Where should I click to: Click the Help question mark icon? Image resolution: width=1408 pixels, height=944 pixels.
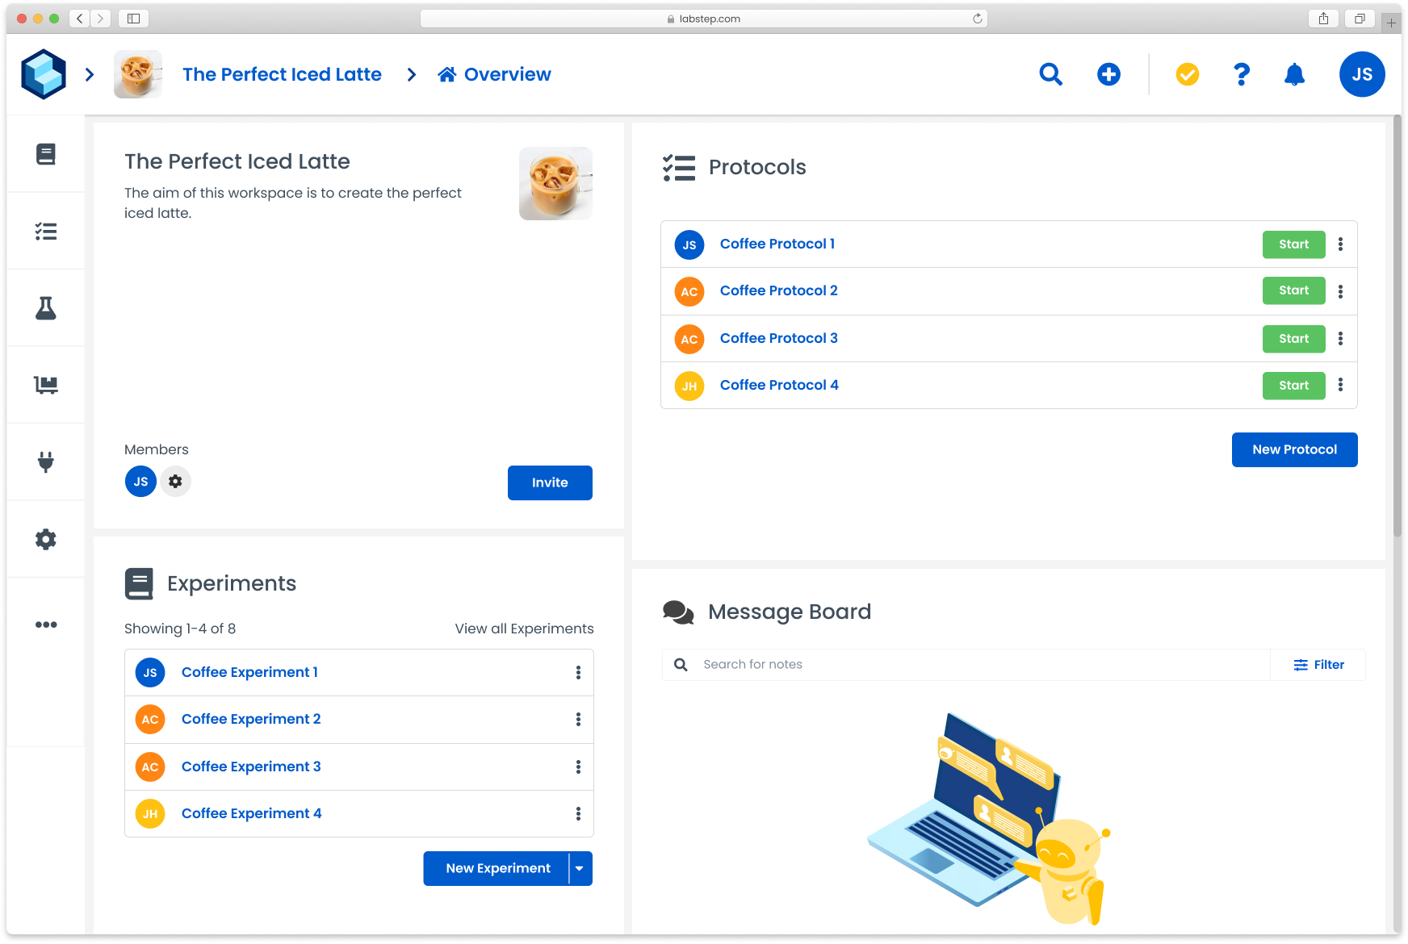pos(1241,74)
